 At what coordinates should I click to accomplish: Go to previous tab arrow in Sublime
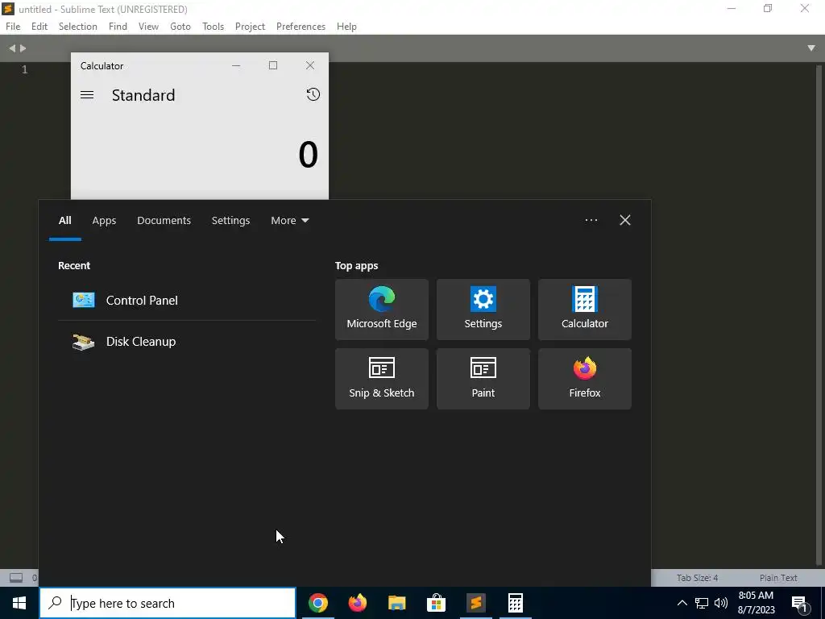pyautogui.click(x=12, y=48)
